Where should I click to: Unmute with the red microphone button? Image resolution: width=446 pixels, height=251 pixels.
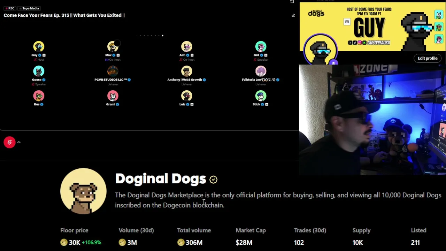9,142
